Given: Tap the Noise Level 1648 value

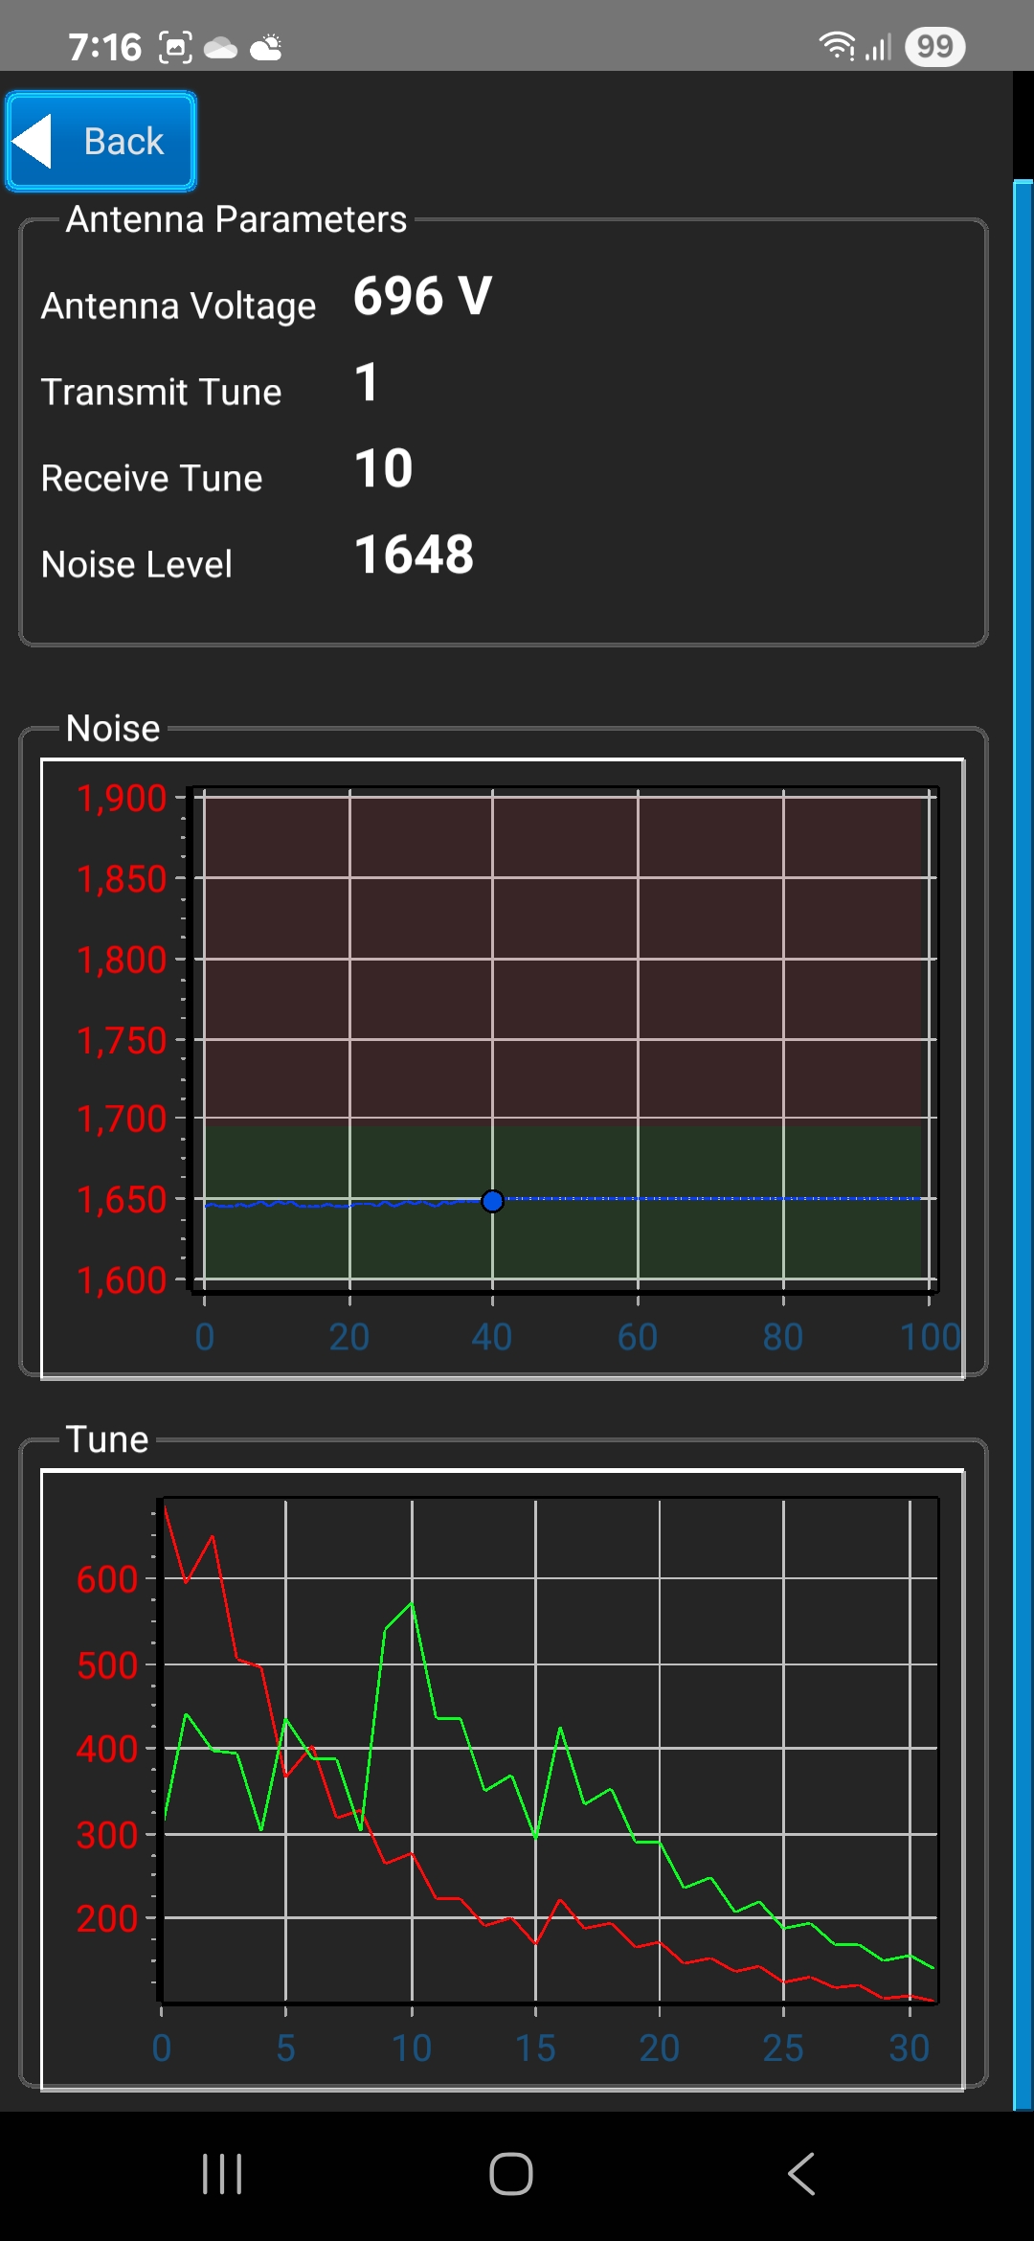Looking at the screenshot, I should pyautogui.click(x=414, y=555).
